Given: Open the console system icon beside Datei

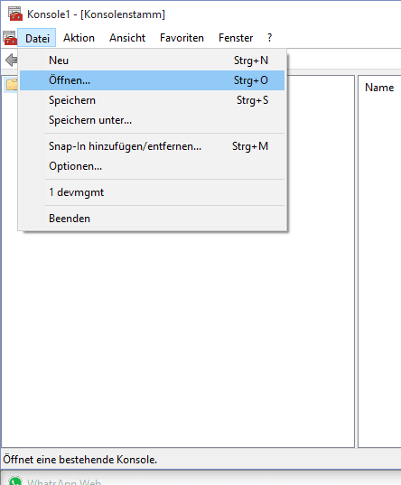Looking at the screenshot, I should click(10, 38).
